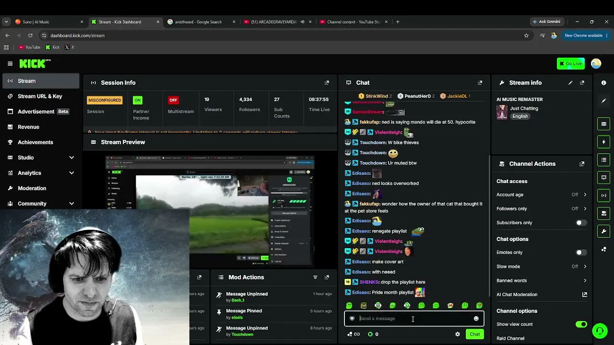Click the English language tag
Viewport: 614px width, 345px height.
(520, 116)
